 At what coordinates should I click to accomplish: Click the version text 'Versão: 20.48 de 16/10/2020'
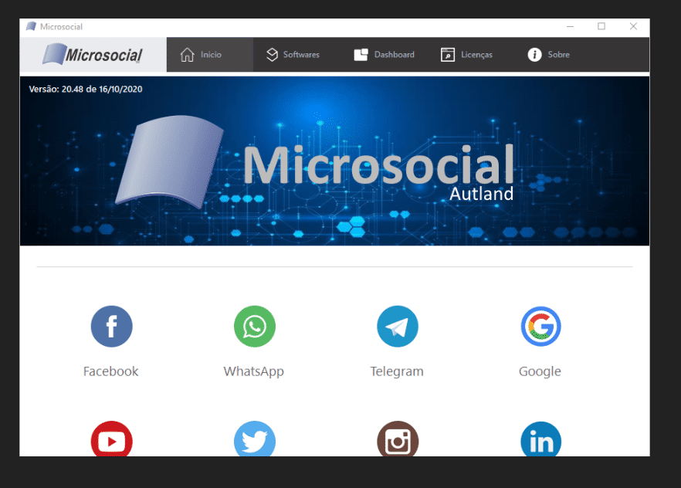[x=86, y=89]
